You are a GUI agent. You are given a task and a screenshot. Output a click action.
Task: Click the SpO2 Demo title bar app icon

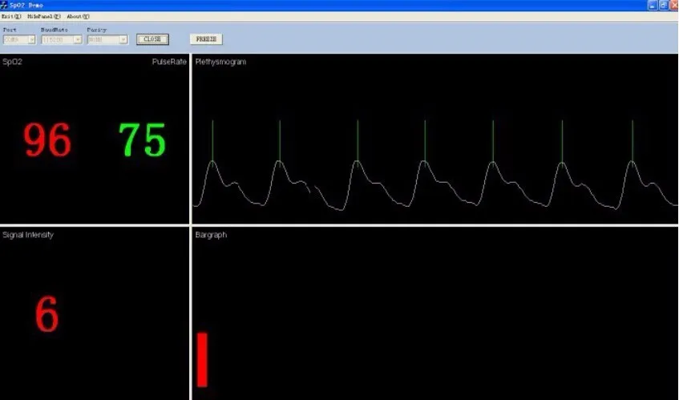(x=5, y=5)
